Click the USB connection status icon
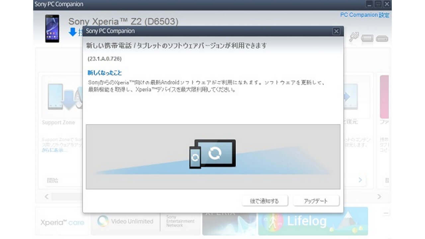 pyautogui.click(x=381, y=38)
